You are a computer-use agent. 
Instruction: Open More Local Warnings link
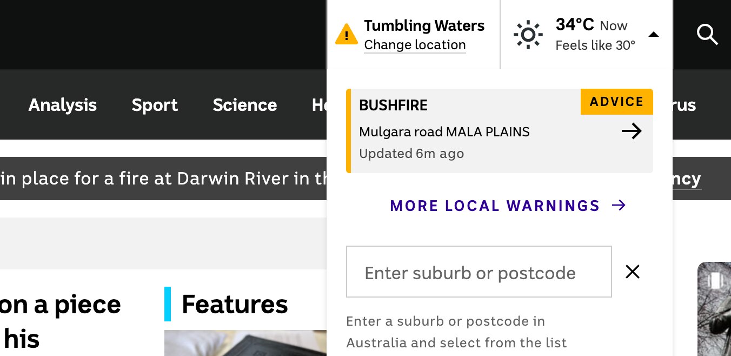495,206
